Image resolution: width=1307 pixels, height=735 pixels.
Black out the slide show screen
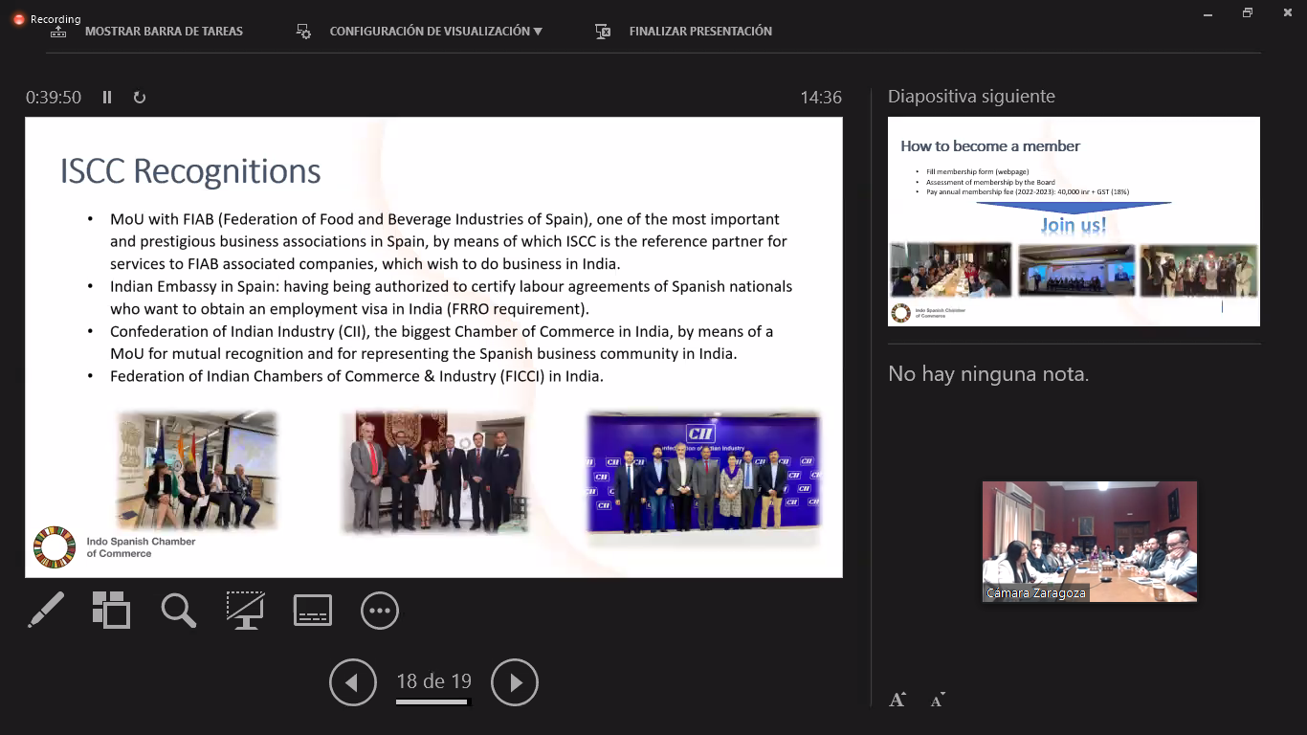click(245, 611)
